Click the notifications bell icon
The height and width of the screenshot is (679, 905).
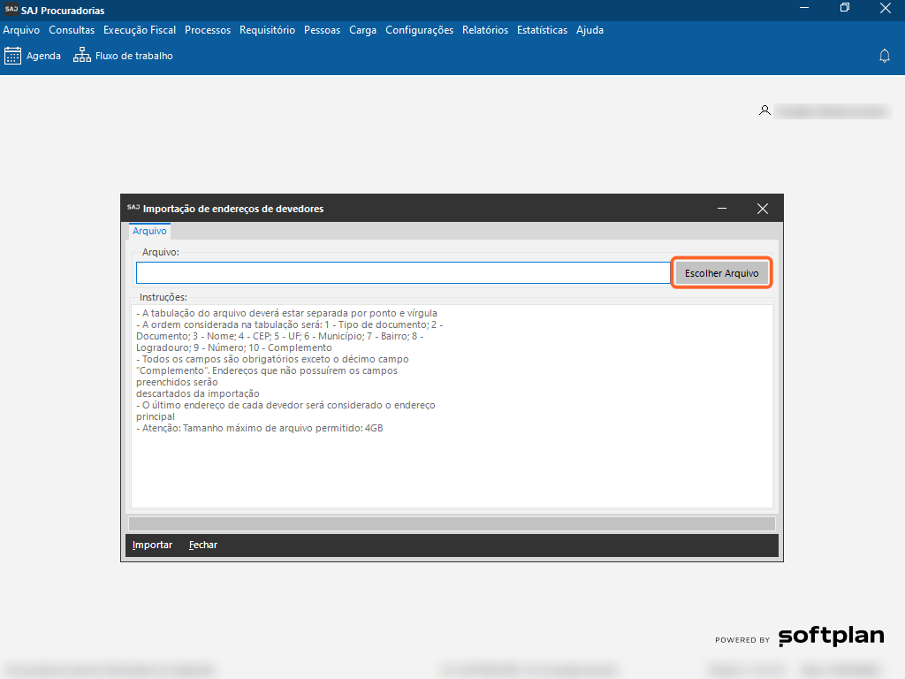[x=884, y=56]
